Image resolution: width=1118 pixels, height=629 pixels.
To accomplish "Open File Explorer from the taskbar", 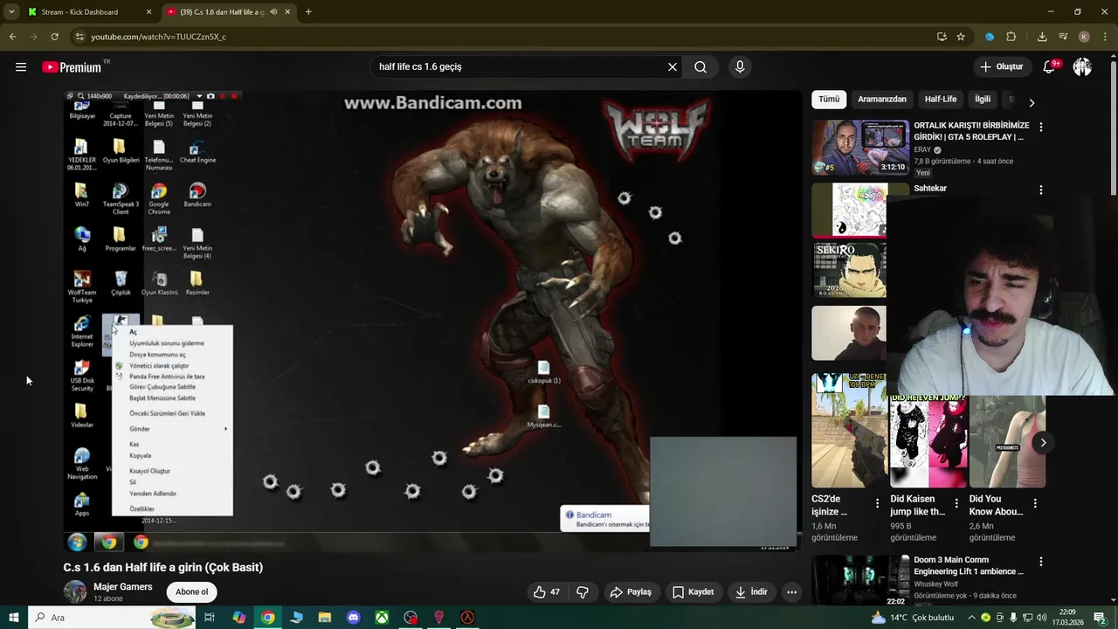I will [325, 618].
